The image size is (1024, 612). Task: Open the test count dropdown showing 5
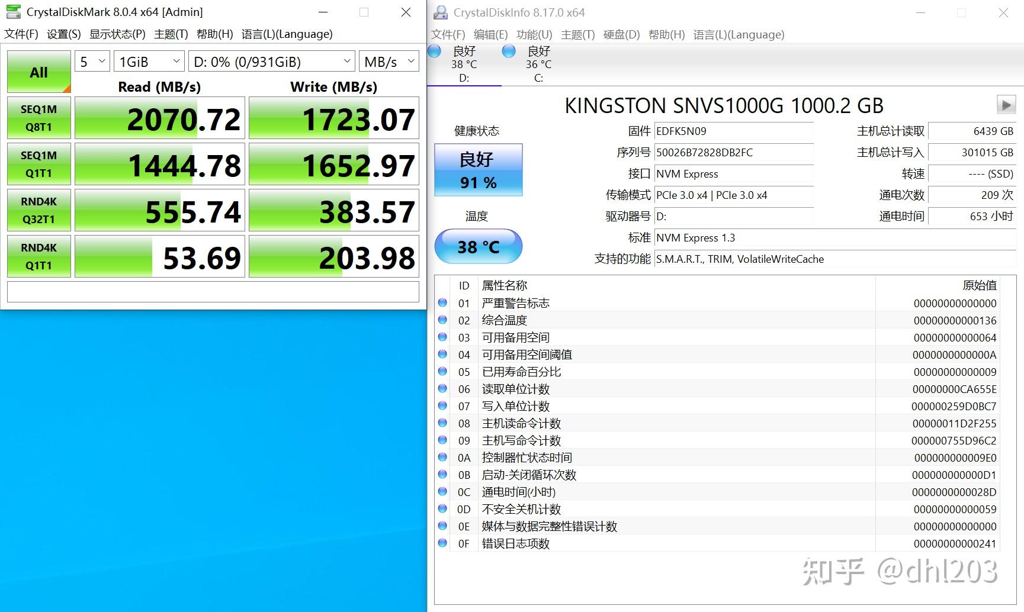pyautogui.click(x=91, y=60)
